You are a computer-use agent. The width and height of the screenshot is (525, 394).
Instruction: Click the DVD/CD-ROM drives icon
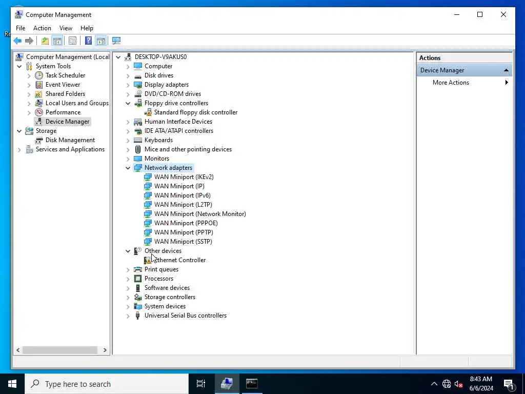(137, 94)
